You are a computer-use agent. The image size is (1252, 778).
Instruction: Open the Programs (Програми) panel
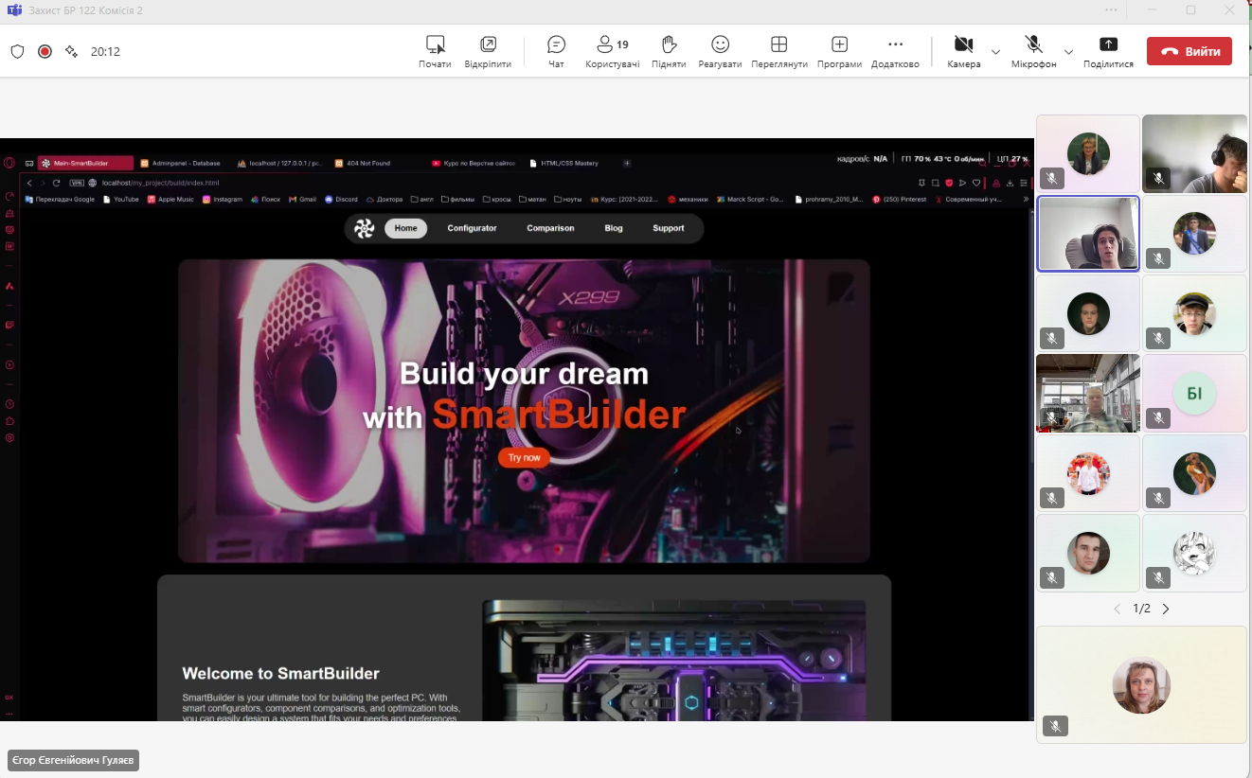[x=839, y=51]
